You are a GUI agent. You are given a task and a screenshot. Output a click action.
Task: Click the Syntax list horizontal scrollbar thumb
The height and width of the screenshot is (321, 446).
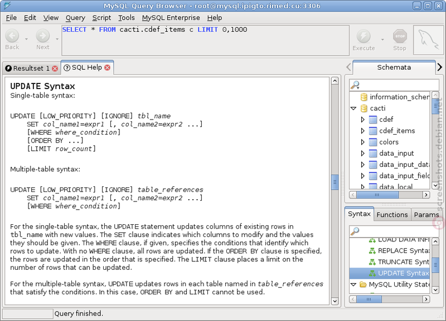(x=369, y=299)
